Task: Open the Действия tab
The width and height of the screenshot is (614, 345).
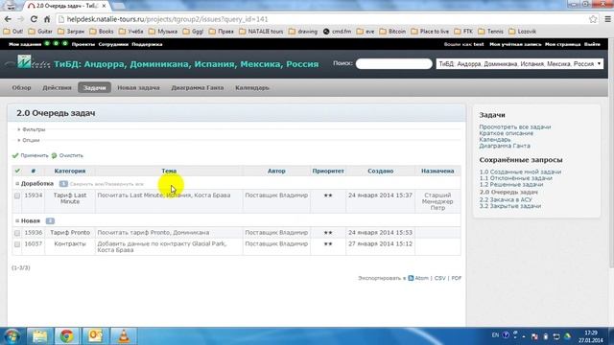Action: tap(57, 87)
